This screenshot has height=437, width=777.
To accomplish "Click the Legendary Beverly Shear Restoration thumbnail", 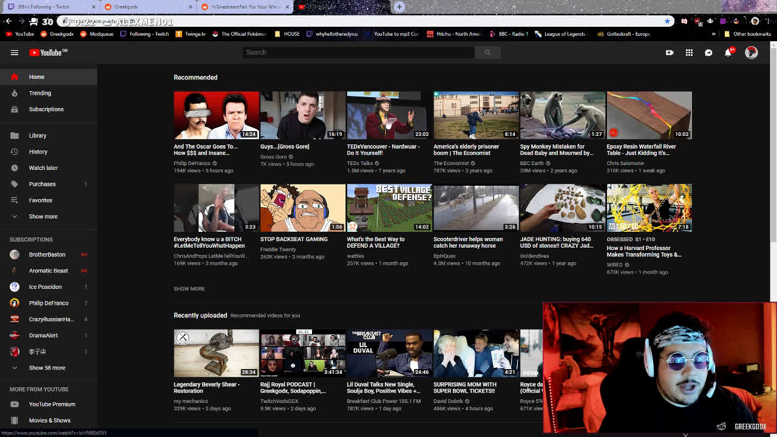I will [215, 353].
